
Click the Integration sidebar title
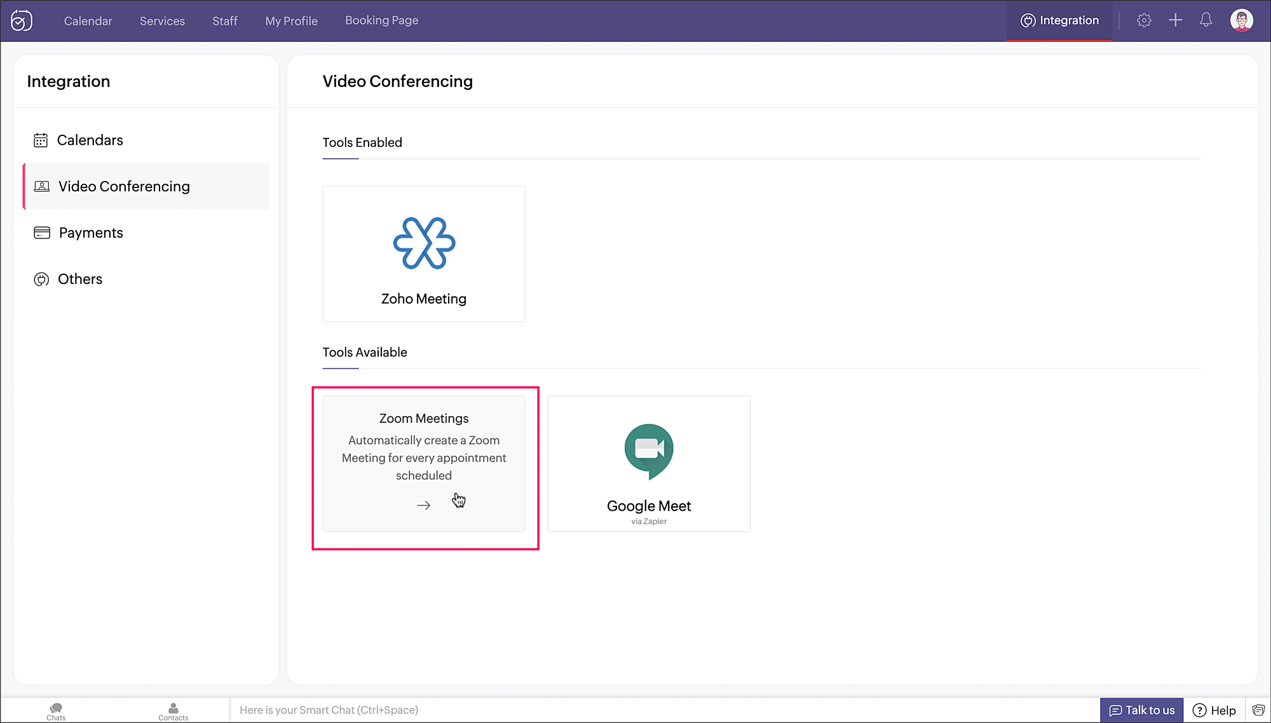69,81
